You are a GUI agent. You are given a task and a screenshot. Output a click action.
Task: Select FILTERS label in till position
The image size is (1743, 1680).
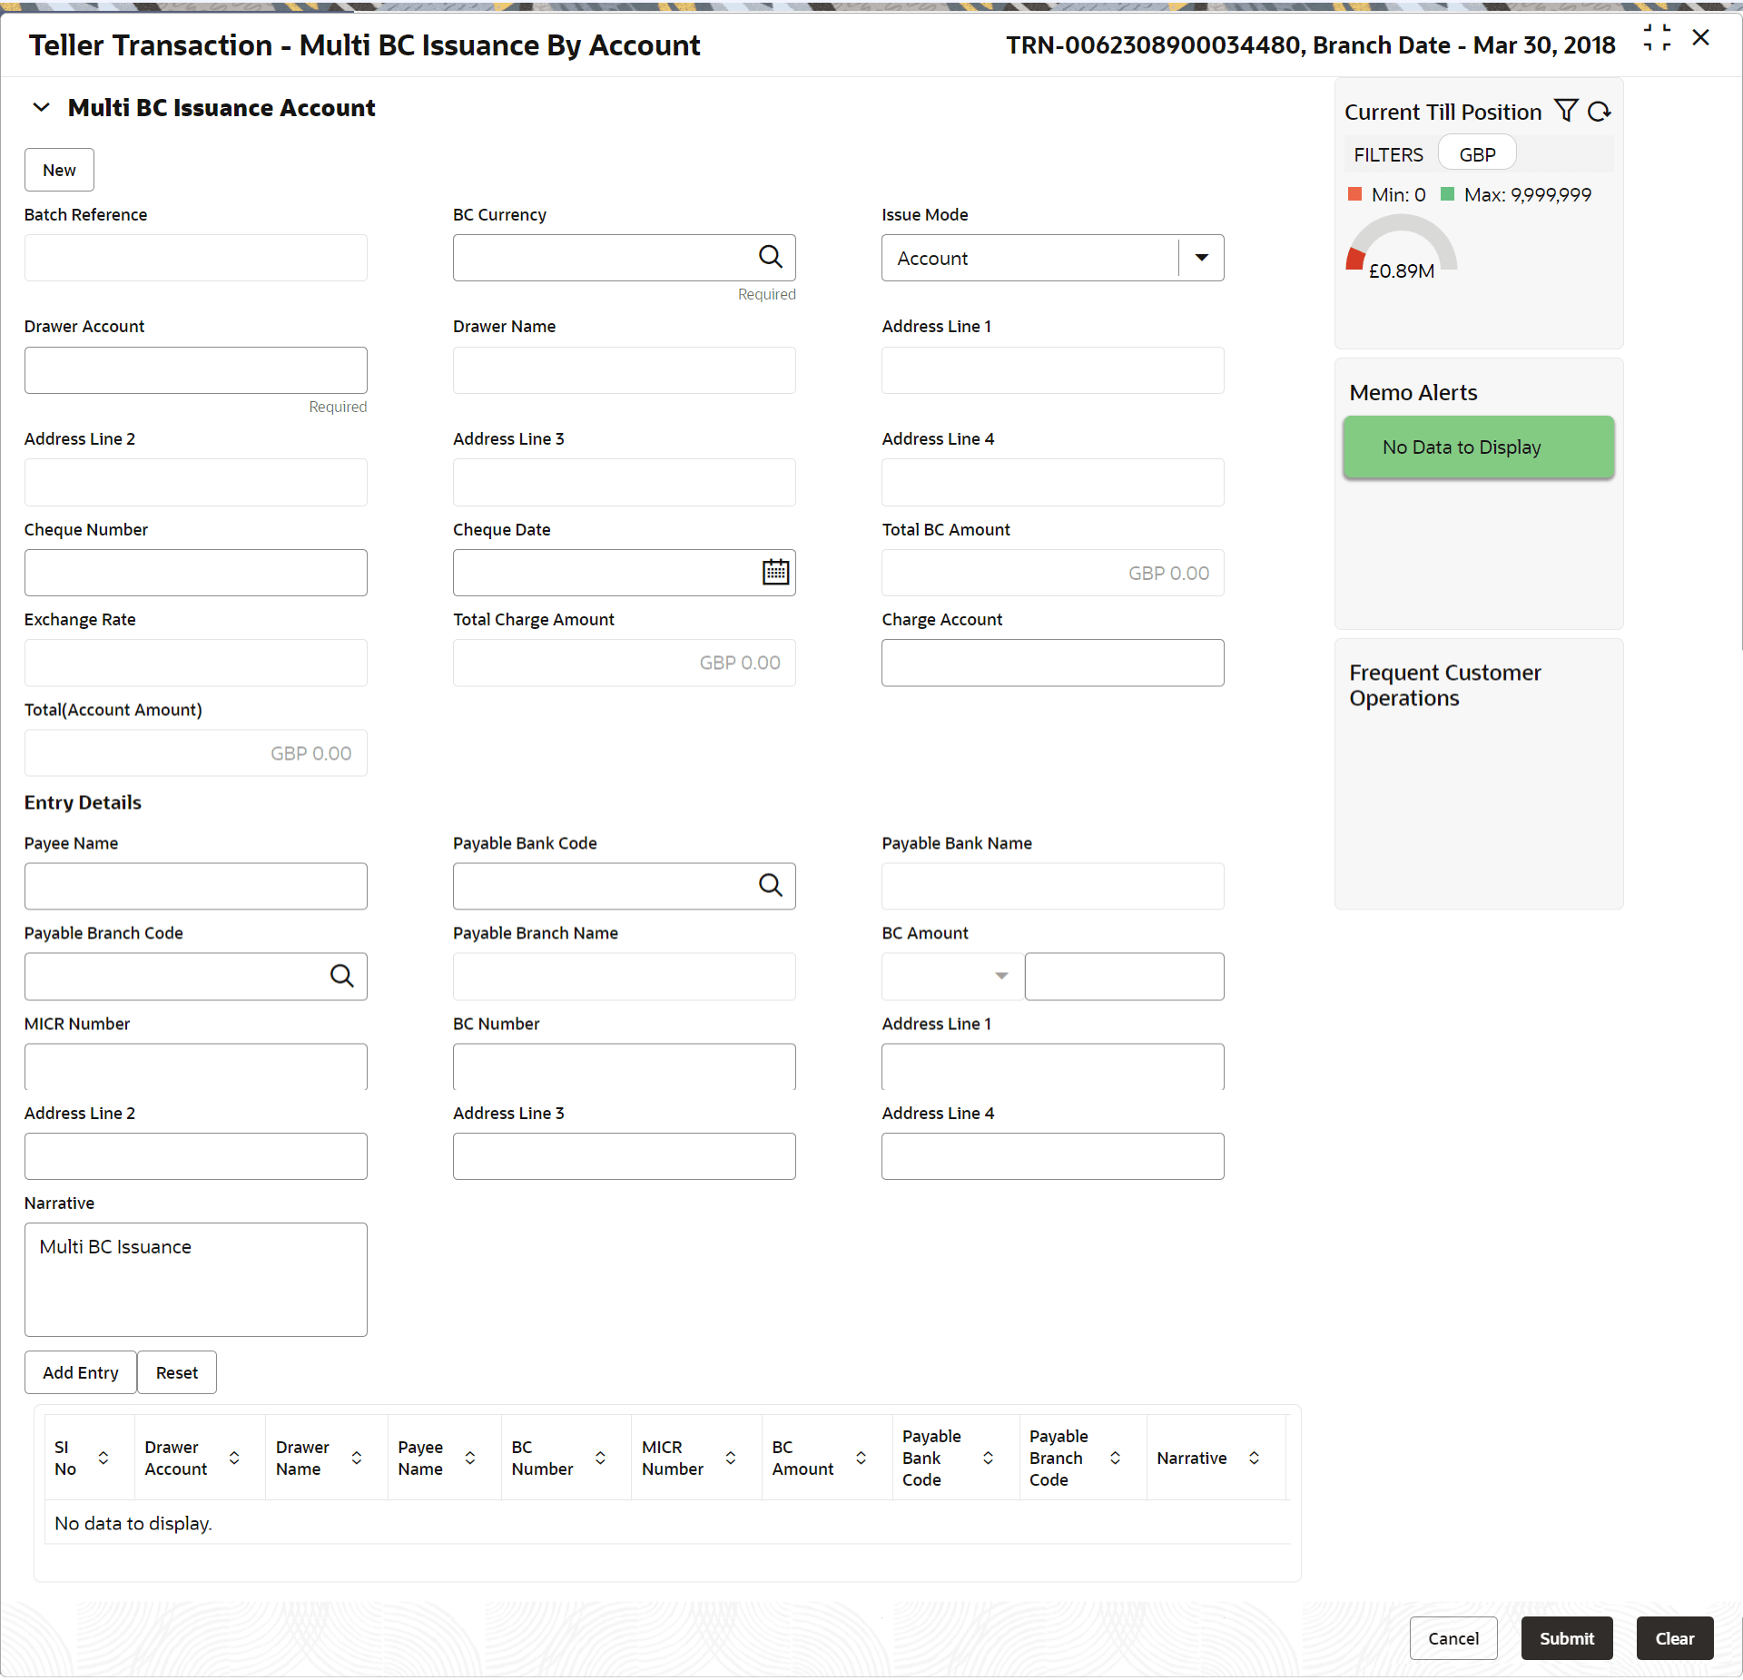[x=1388, y=154]
